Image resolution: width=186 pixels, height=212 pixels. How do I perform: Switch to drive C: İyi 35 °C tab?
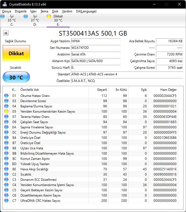coord(12,20)
